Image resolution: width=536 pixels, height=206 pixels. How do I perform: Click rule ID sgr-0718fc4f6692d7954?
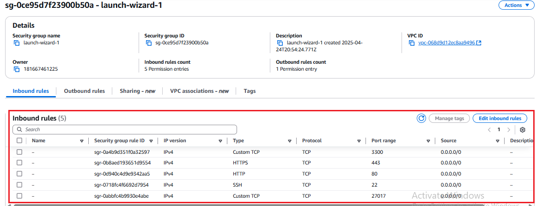[121, 185]
